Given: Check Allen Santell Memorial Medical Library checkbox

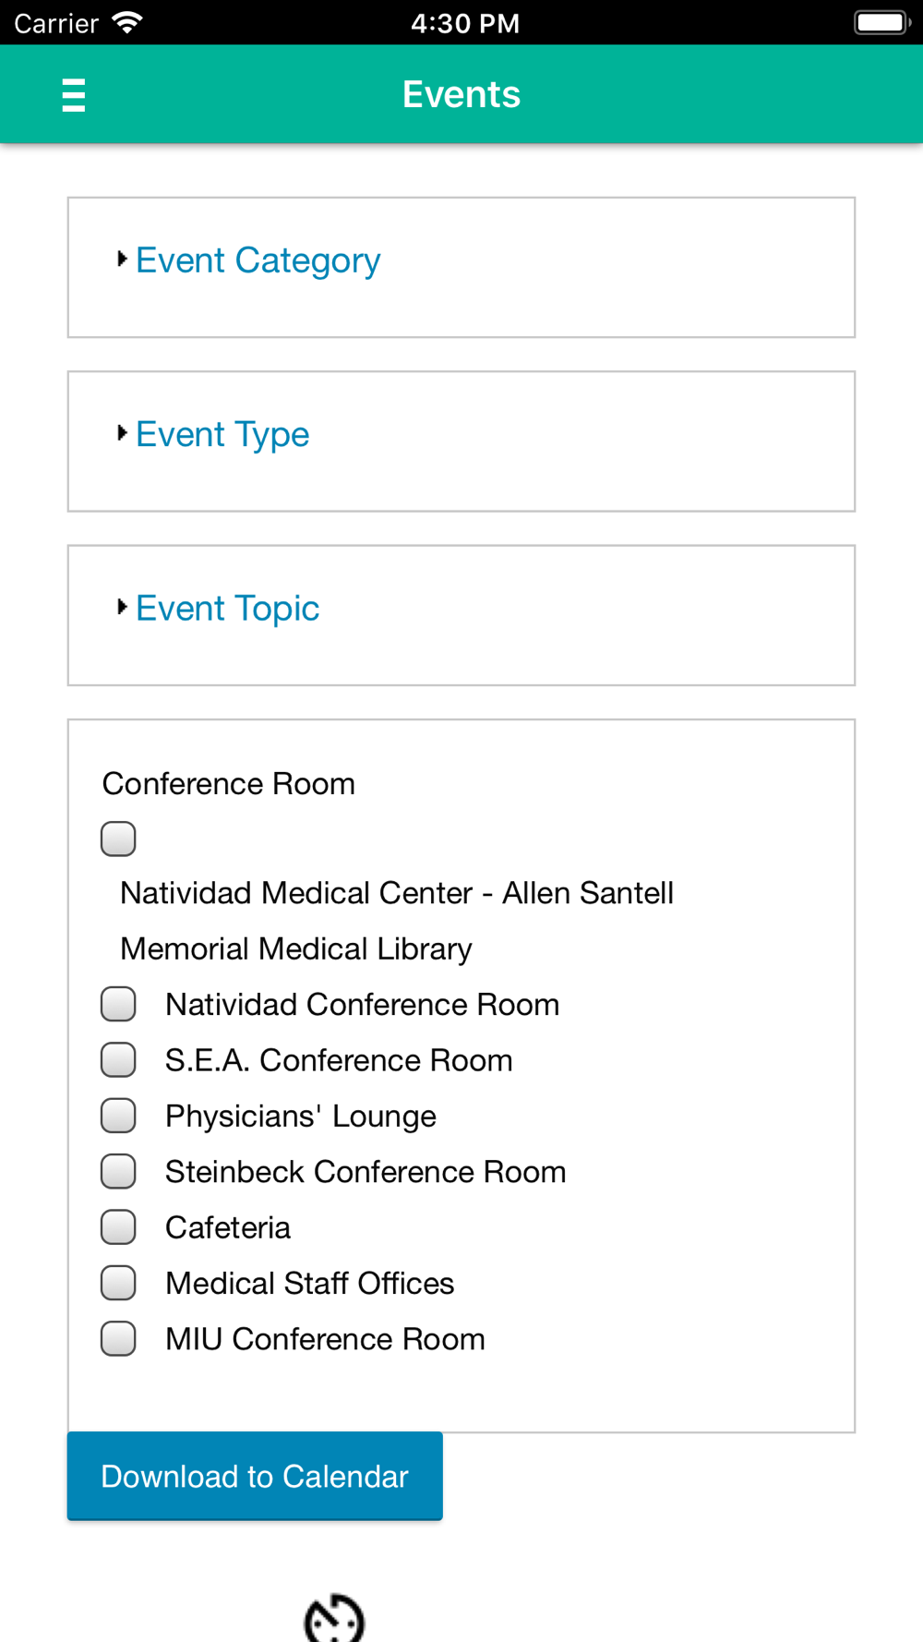Looking at the screenshot, I should [118, 839].
